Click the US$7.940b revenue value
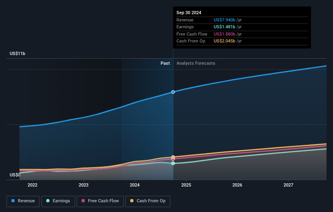Screen dimensions: 333x212 [x=224, y=20]
